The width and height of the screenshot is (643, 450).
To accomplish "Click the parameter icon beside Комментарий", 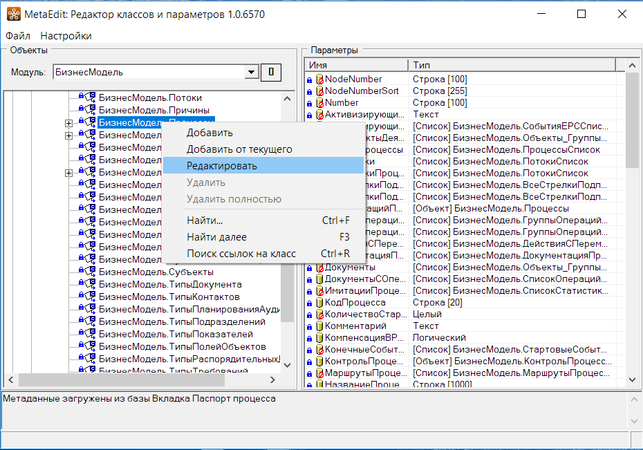I will 319,326.
